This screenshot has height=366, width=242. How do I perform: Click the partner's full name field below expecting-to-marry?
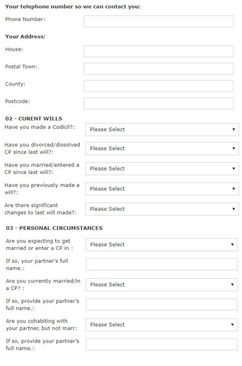tap(162, 264)
